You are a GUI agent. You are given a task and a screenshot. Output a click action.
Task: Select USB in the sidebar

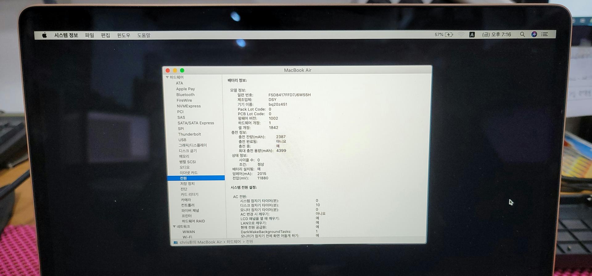pos(182,140)
